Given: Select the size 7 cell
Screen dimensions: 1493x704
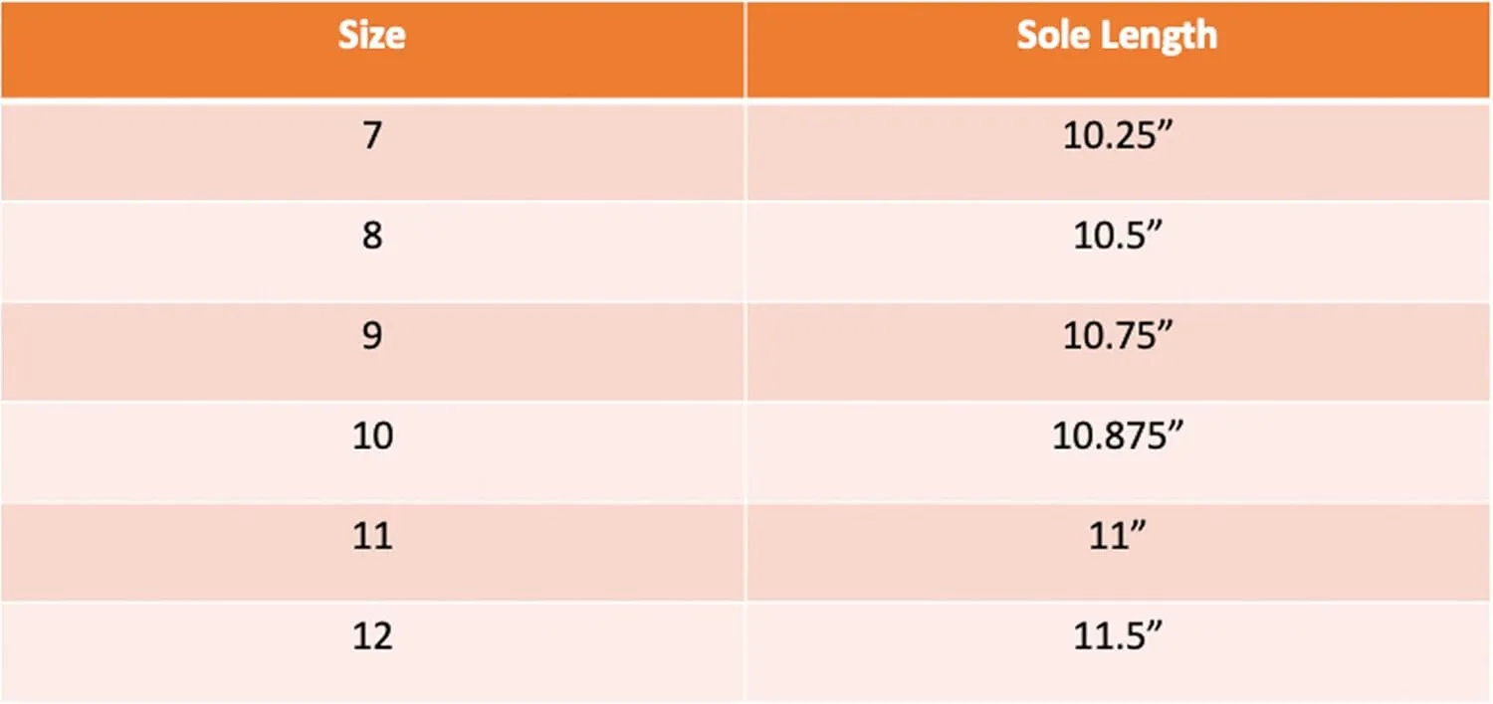Looking at the screenshot, I should [x=372, y=150].
